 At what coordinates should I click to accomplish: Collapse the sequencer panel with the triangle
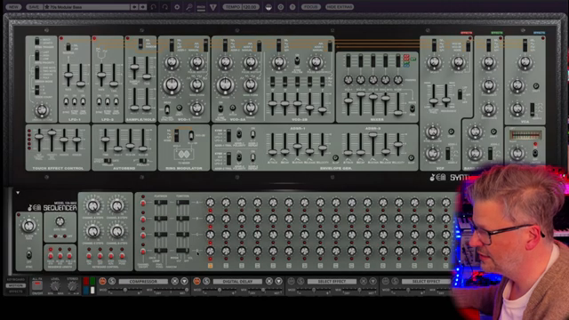click(x=18, y=193)
